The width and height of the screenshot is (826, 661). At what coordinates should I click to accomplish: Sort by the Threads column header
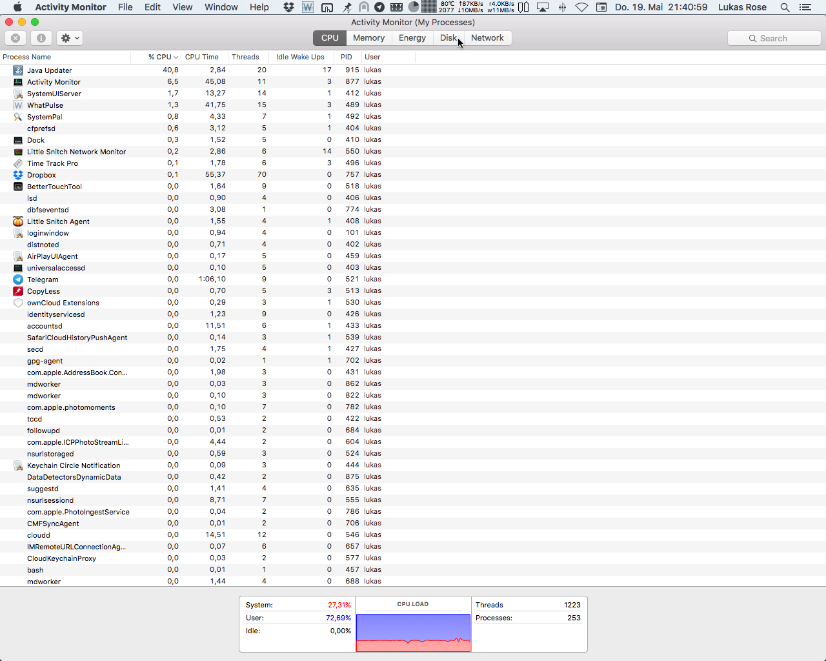tap(245, 57)
